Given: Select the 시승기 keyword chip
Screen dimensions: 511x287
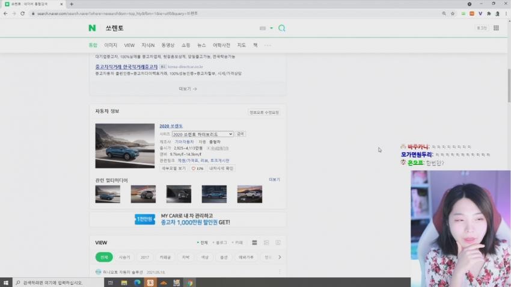Looking at the screenshot, I should click(x=124, y=258).
